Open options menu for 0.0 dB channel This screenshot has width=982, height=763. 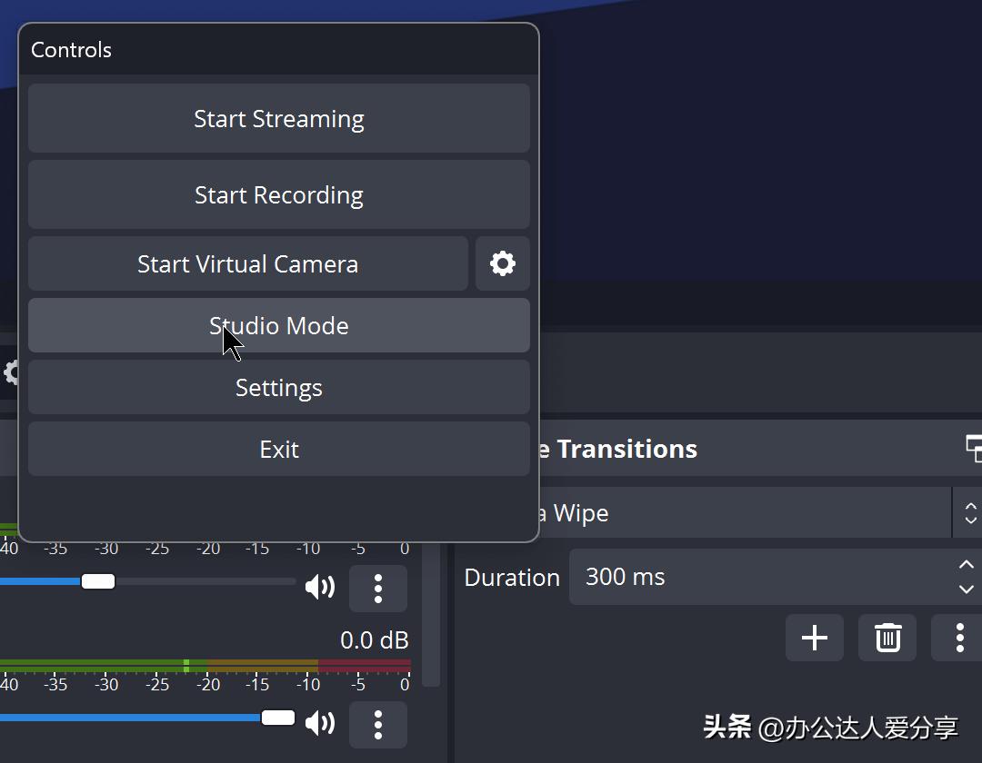pyautogui.click(x=377, y=724)
